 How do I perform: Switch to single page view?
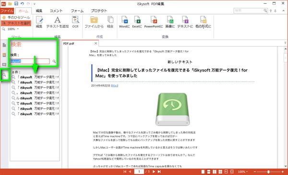pyautogui.click(x=203, y=172)
